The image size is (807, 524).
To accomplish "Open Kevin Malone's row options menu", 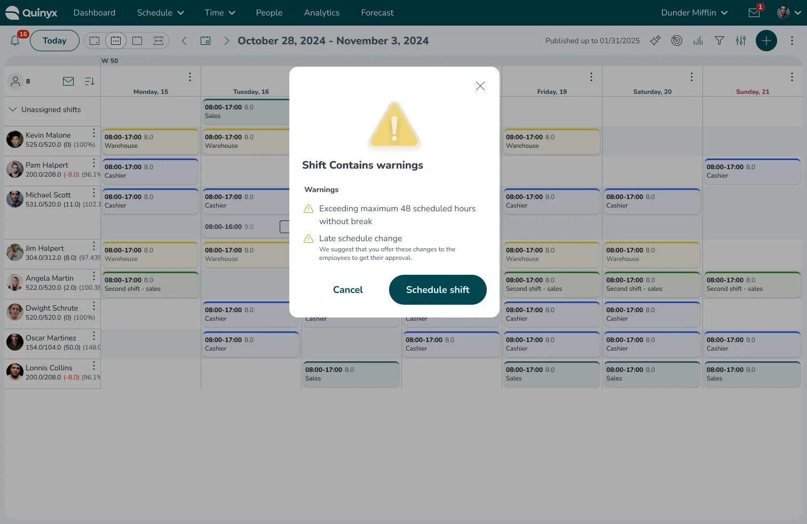I will pyautogui.click(x=94, y=133).
